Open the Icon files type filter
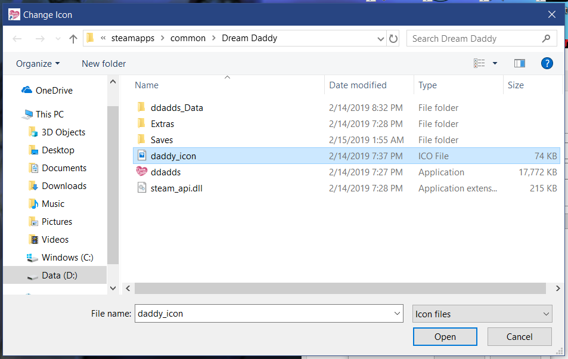Viewport: 568px width, 359px height. pyautogui.click(x=482, y=314)
